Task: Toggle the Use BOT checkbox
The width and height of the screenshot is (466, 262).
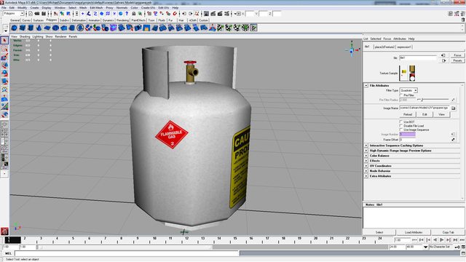Action: (401, 122)
